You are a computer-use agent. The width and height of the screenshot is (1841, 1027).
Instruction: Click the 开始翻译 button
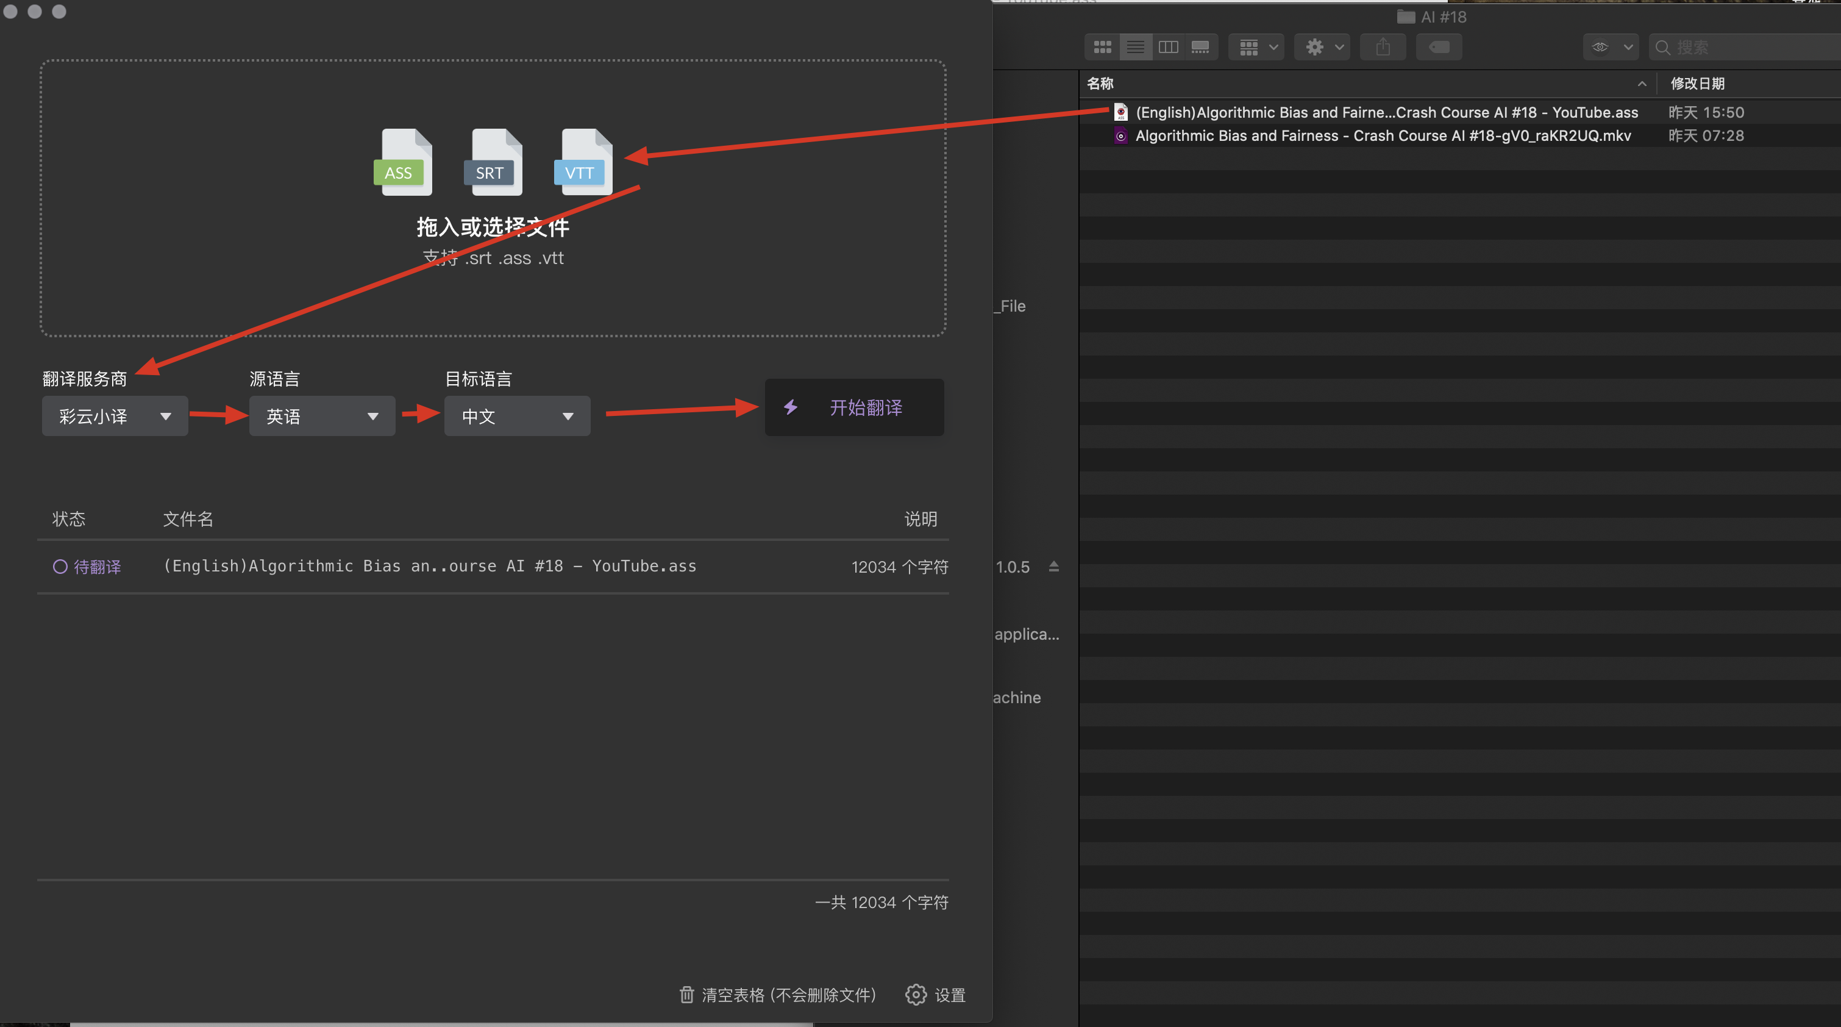(x=854, y=407)
